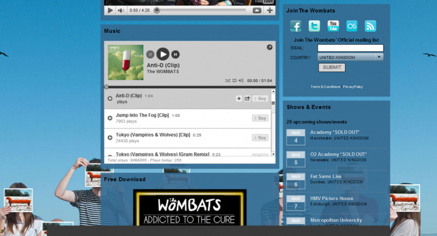Open Academy *SOLD OUT* Manchester show
Viewport: 437px width, 236px height.
334,133
